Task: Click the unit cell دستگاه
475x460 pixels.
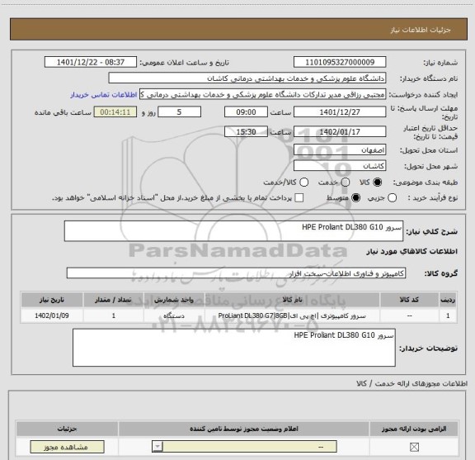Action: (x=174, y=315)
